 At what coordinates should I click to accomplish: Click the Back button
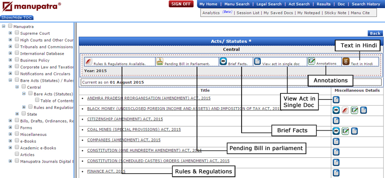coord(375,33)
